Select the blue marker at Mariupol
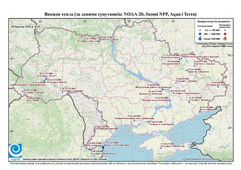This screenshot has height=170, width=241. click(200, 111)
